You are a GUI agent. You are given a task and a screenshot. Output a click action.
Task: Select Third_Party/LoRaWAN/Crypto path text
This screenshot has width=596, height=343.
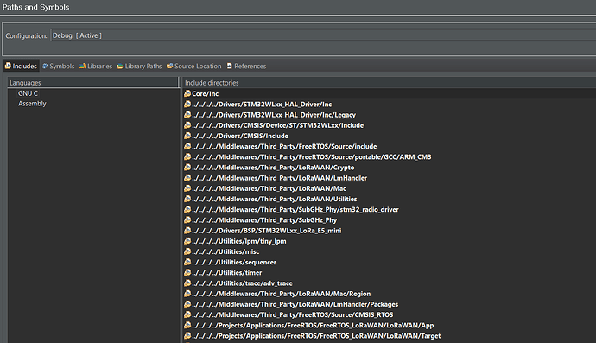(273, 168)
